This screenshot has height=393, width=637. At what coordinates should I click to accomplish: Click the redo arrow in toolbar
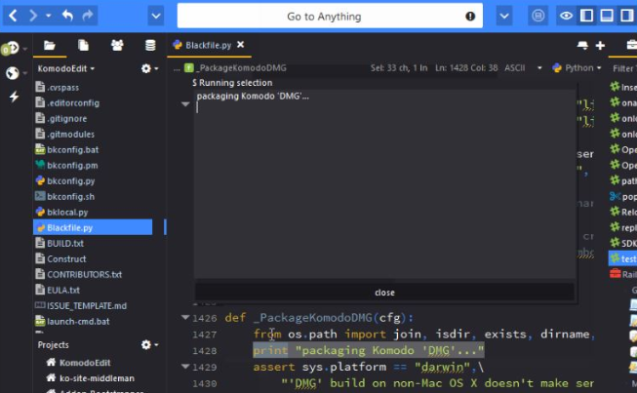coord(89,17)
